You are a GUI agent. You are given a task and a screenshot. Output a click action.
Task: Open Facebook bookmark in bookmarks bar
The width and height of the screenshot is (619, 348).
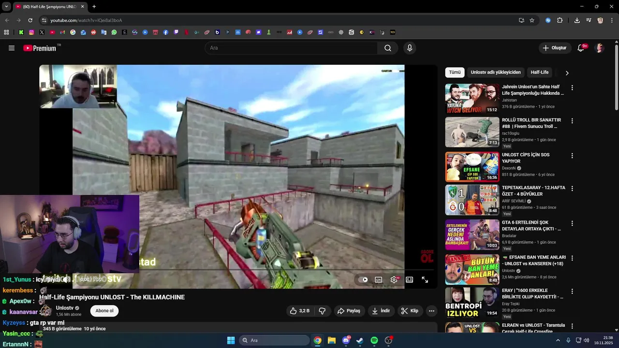166,32
